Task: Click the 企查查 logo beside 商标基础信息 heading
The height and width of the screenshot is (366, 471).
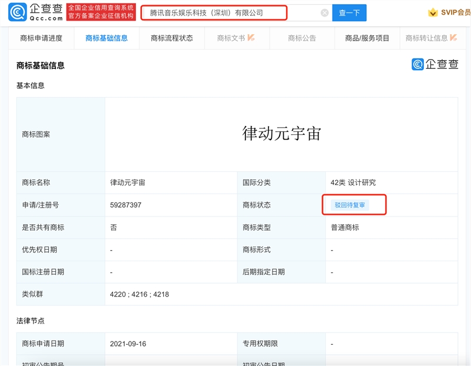Action: coord(436,64)
